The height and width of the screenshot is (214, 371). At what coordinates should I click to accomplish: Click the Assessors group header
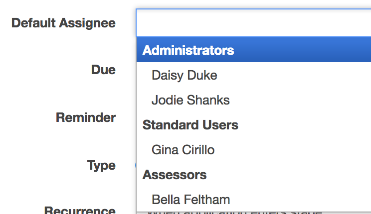[174, 175]
